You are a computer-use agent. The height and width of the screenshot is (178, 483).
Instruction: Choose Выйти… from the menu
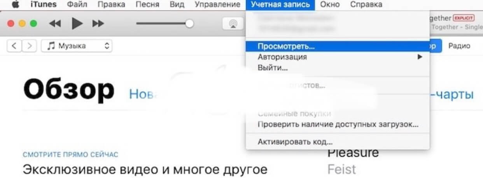[273, 68]
